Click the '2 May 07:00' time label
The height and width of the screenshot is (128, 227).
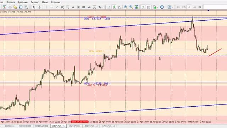point(181,122)
